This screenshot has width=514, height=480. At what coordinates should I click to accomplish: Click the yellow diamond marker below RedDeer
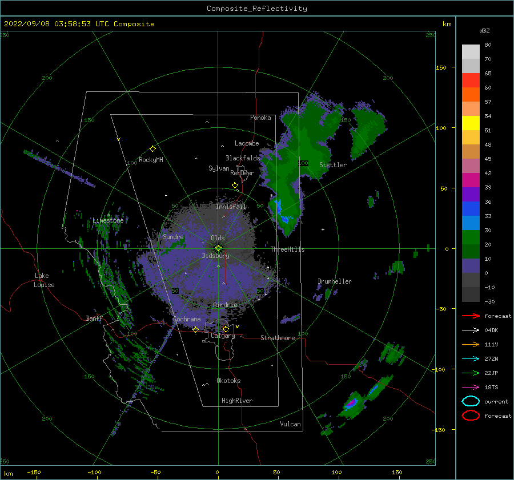[235, 185]
